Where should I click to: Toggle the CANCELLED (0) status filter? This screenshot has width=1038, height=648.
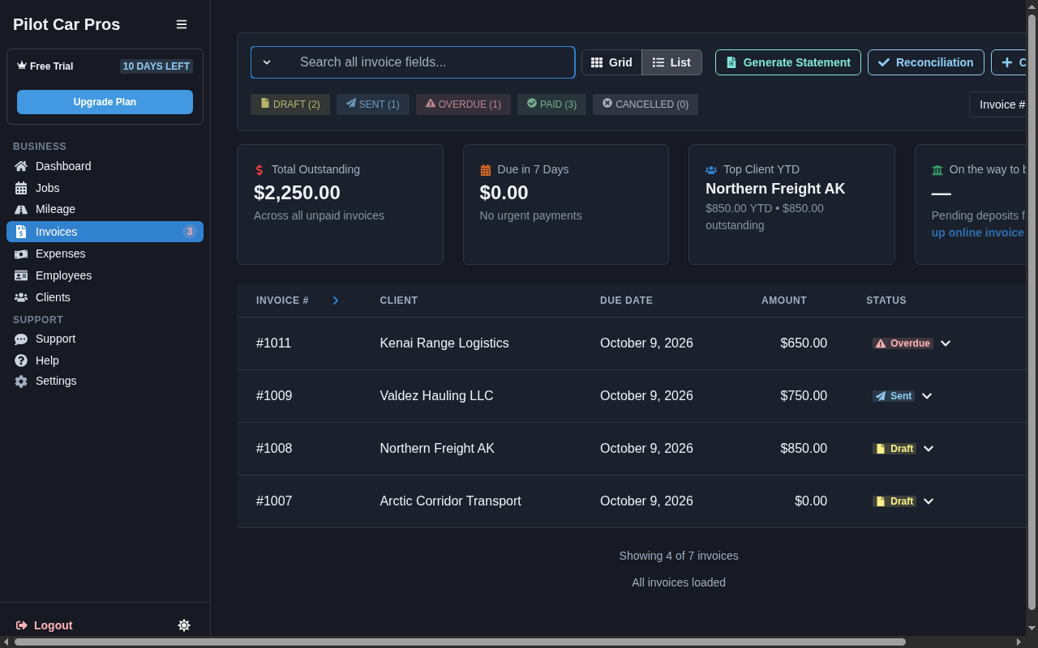646,104
